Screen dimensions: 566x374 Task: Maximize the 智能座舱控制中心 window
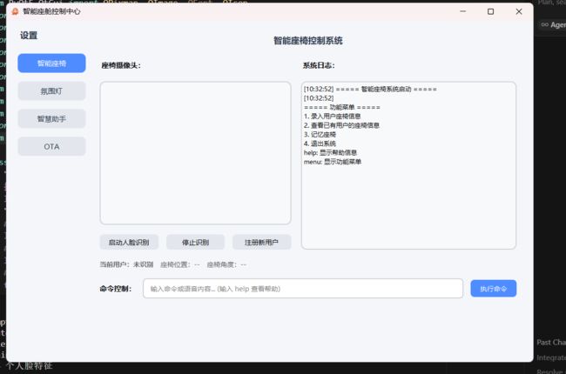(490, 11)
